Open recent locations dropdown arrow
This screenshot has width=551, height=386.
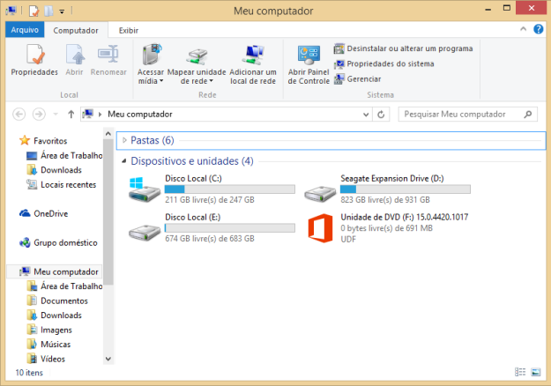[x=56, y=115]
